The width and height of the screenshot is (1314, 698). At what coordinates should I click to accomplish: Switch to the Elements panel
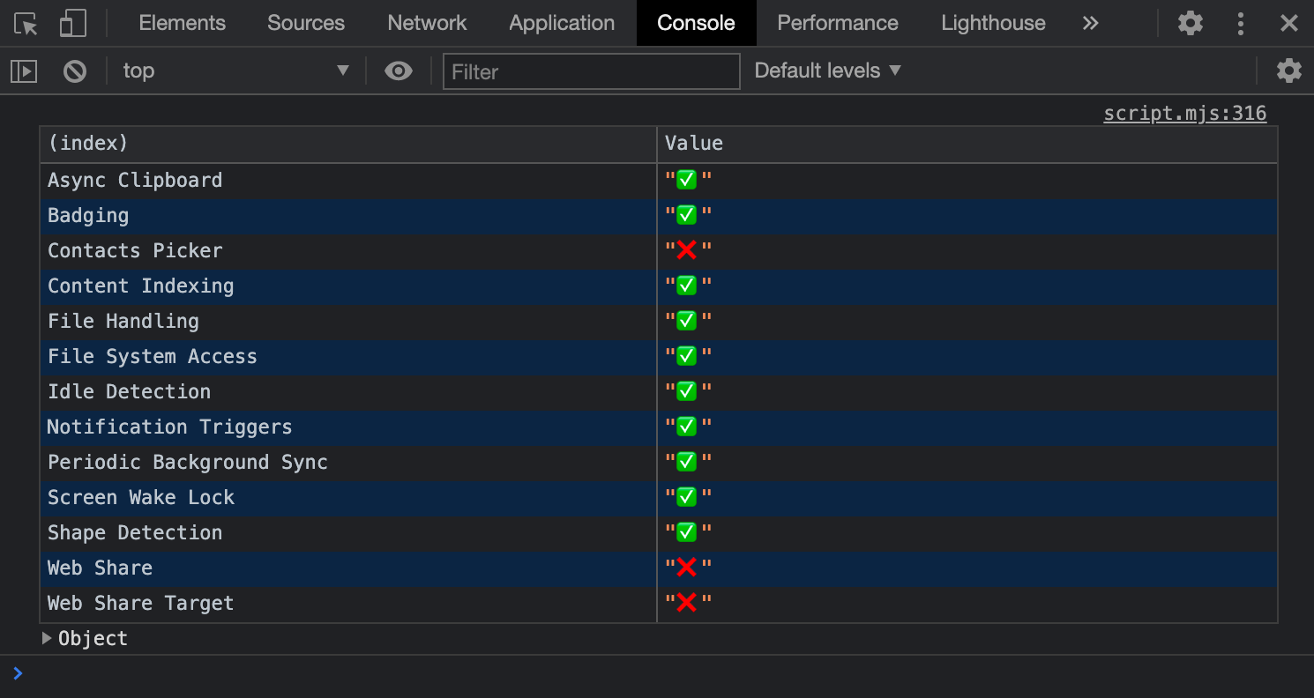tap(182, 23)
